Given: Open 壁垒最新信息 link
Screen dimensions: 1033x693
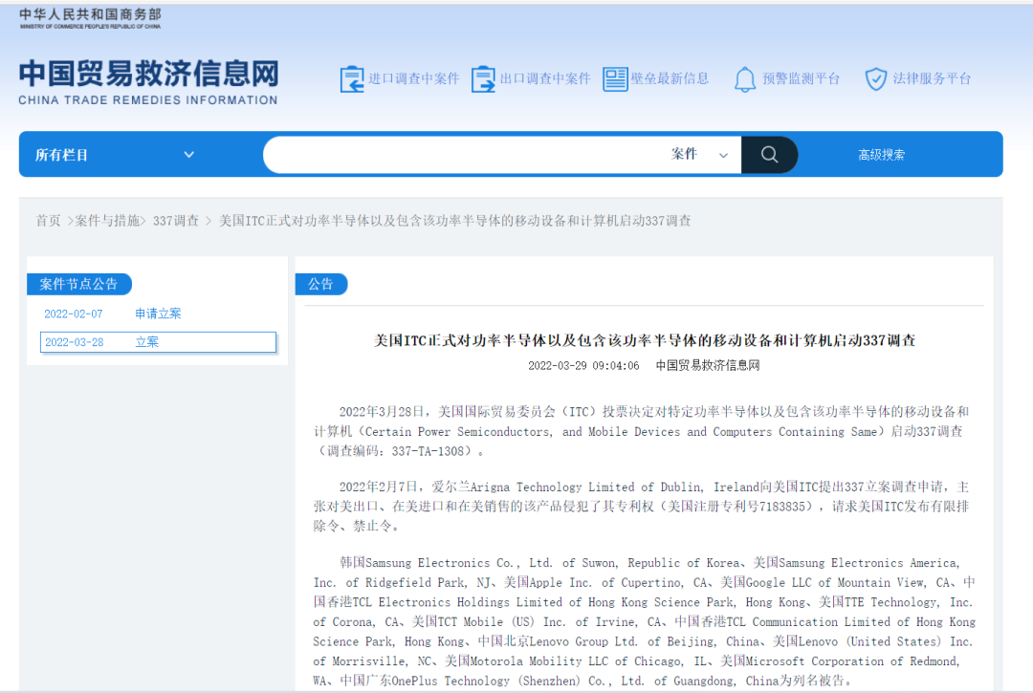Looking at the screenshot, I should click(670, 79).
